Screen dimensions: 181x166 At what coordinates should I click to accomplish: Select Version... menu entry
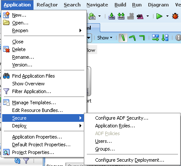coord(44,65)
